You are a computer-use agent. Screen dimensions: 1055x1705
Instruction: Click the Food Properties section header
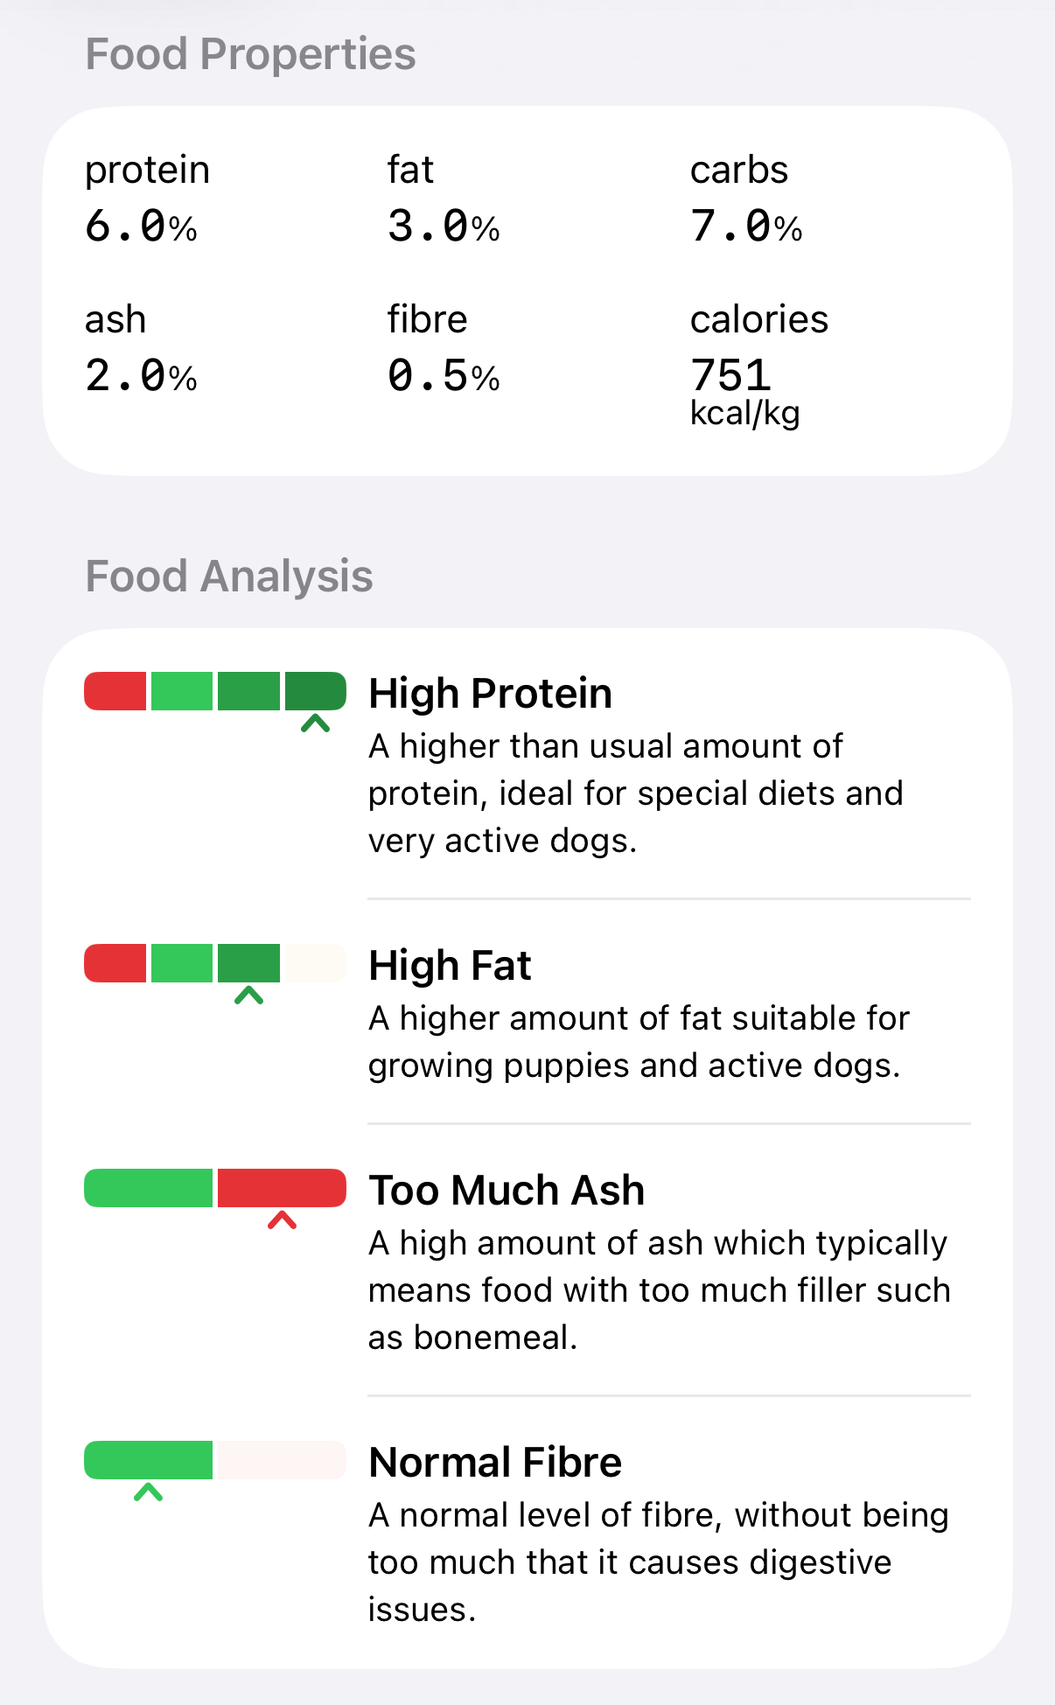(250, 54)
